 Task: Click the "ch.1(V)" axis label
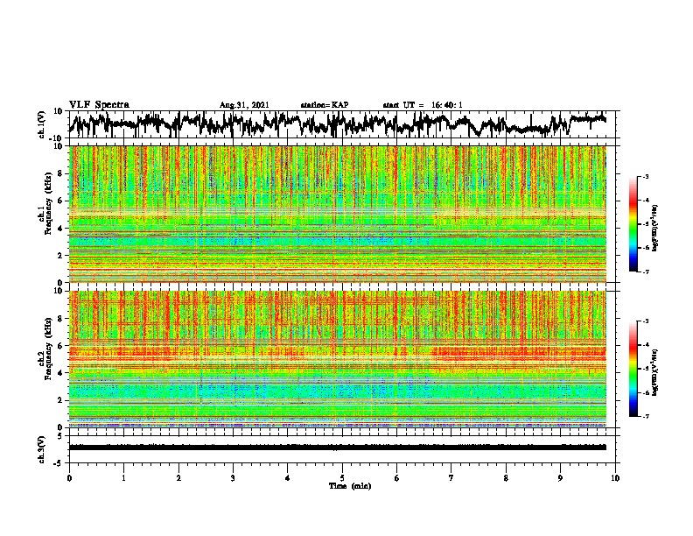click(42, 124)
